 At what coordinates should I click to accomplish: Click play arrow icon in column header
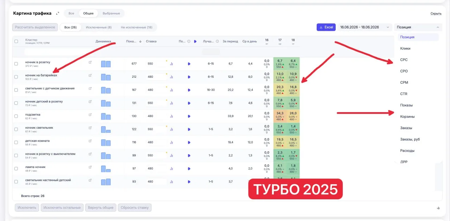coord(195,41)
